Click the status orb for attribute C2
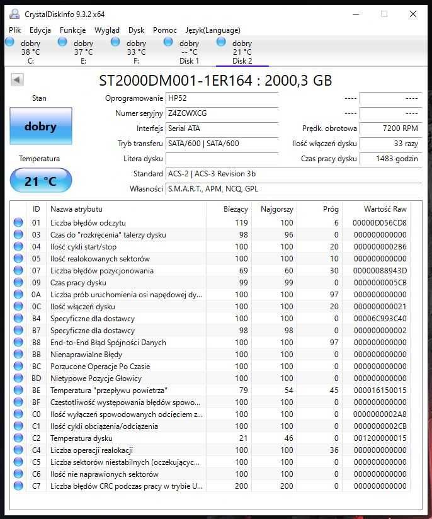The width and height of the screenshot is (432, 519). [x=18, y=438]
